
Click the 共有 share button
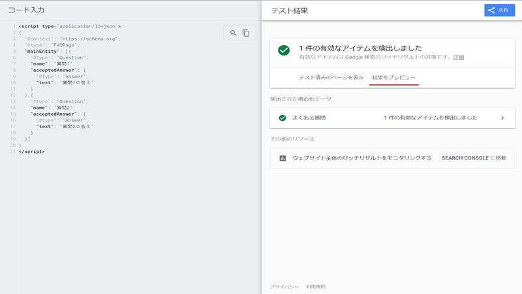pyautogui.click(x=499, y=10)
